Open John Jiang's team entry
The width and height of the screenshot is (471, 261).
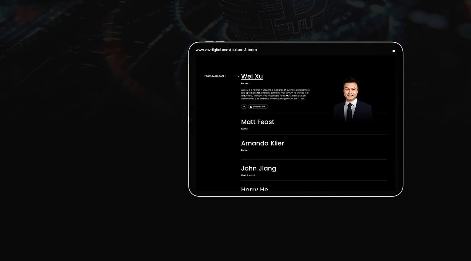(258, 168)
